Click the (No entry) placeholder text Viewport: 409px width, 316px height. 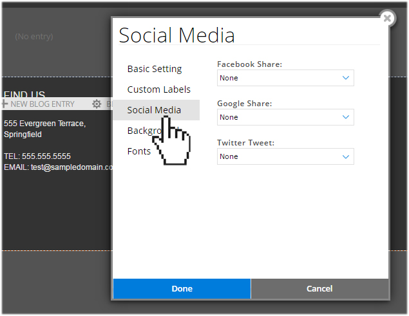[34, 37]
